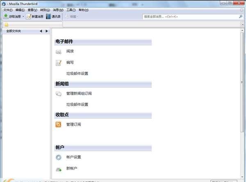Click the 获取消息 (Get Messages) toolbar icon
The width and height of the screenshot is (246, 182).
tap(6, 16)
